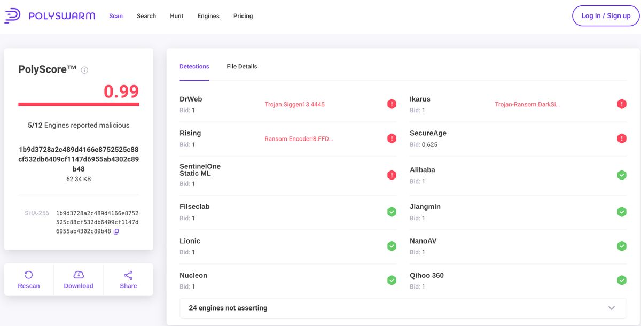Click the malicious alert icon for DrWeb

point(392,103)
